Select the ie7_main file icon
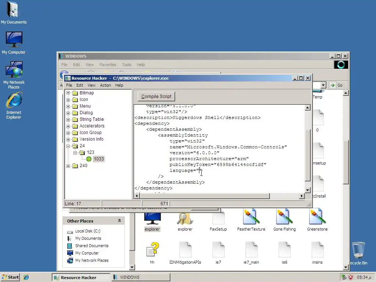 (251, 253)
